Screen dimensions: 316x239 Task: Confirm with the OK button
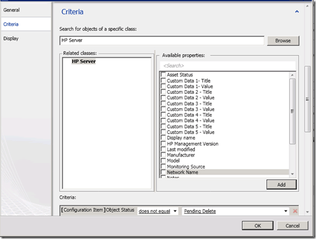257,225
